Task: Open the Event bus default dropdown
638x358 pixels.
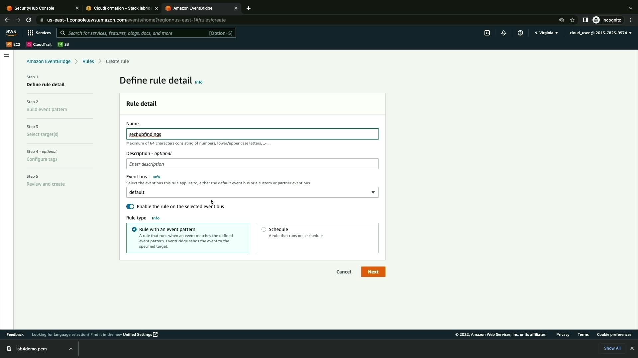Action: tap(252, 192)
